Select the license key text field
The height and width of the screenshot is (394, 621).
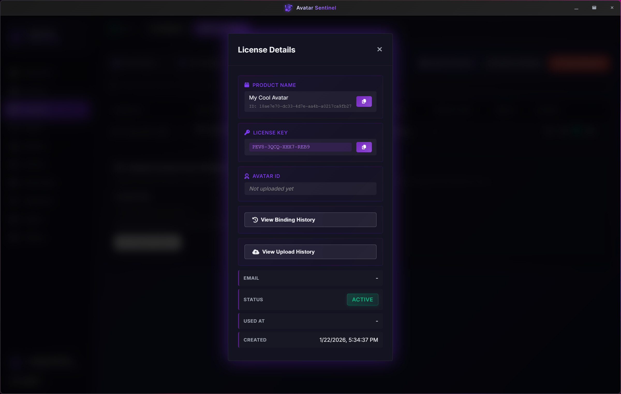click(x=299, y=147)
